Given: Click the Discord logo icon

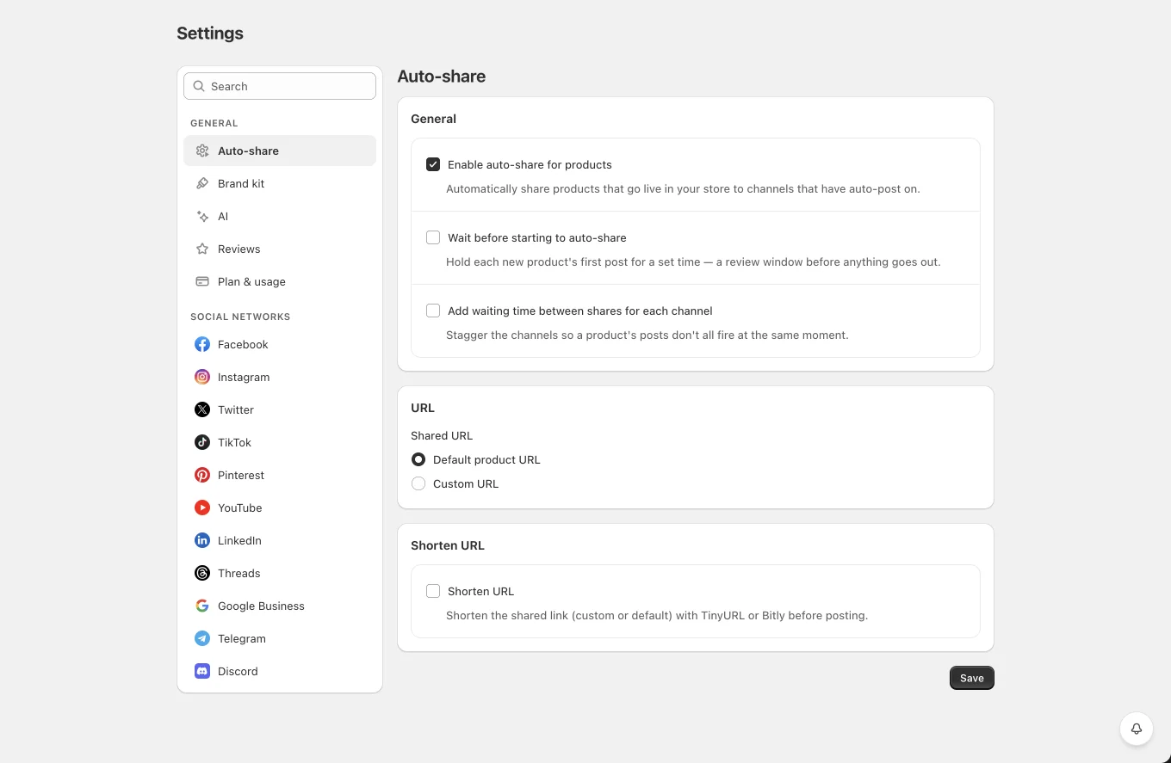Looking at the screenshot, I should coord(202,671).
